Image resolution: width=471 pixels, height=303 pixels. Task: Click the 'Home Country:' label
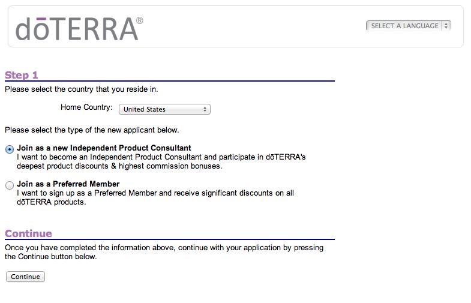(x=86, y=107)
